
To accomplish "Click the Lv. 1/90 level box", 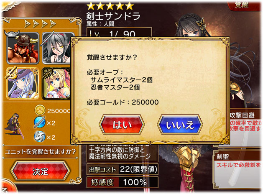I will click(119, 33).
